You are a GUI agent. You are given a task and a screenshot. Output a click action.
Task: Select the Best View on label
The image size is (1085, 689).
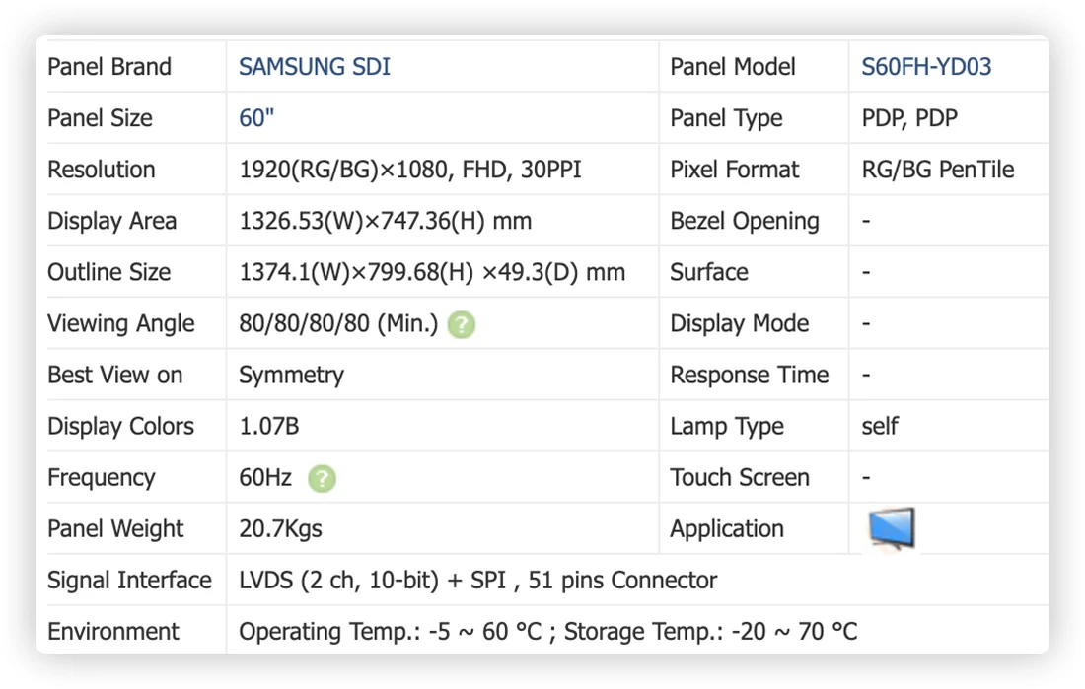tap(114, 375)
